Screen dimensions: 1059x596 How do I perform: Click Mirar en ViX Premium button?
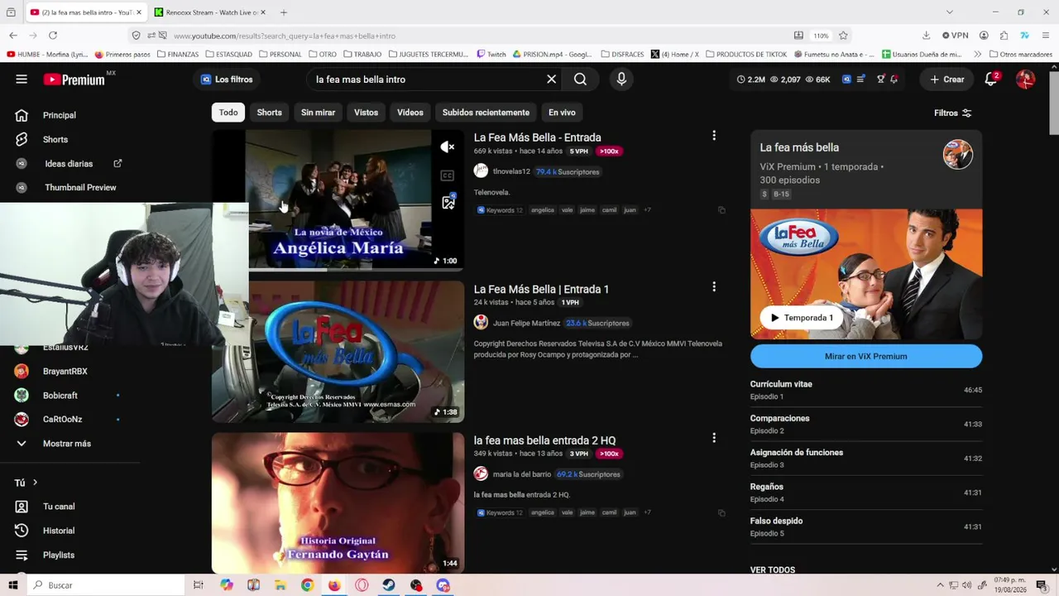866,356
